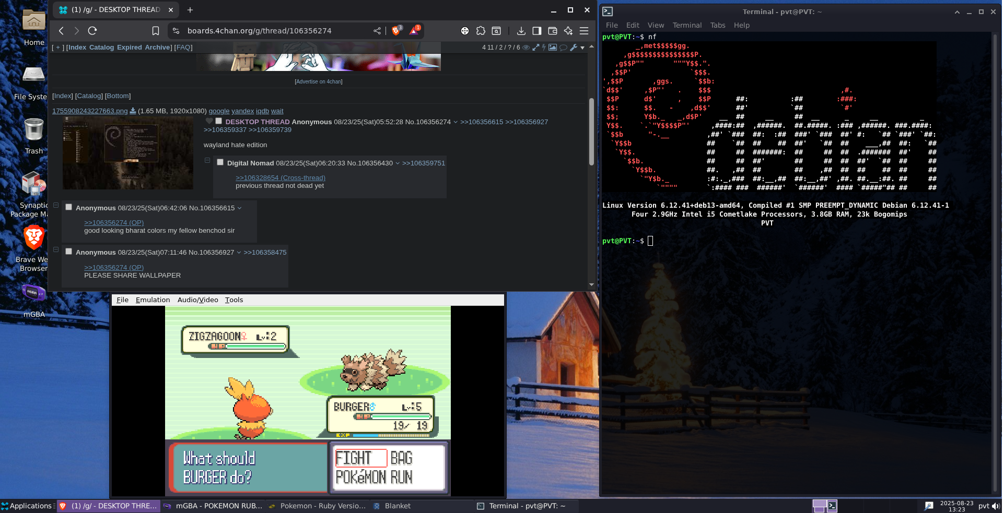Toggle the thread watcher heart on OP

pos(209,121)
